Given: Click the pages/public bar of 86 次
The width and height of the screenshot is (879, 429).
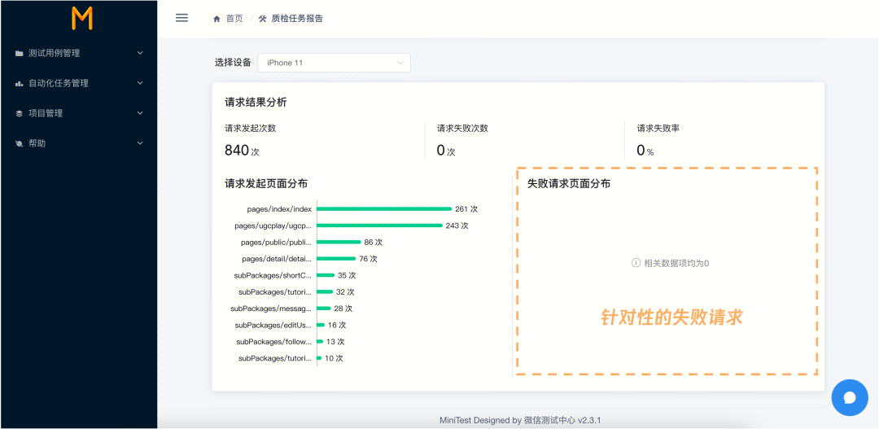Looking at the screenshot, I should pos(339,243).
